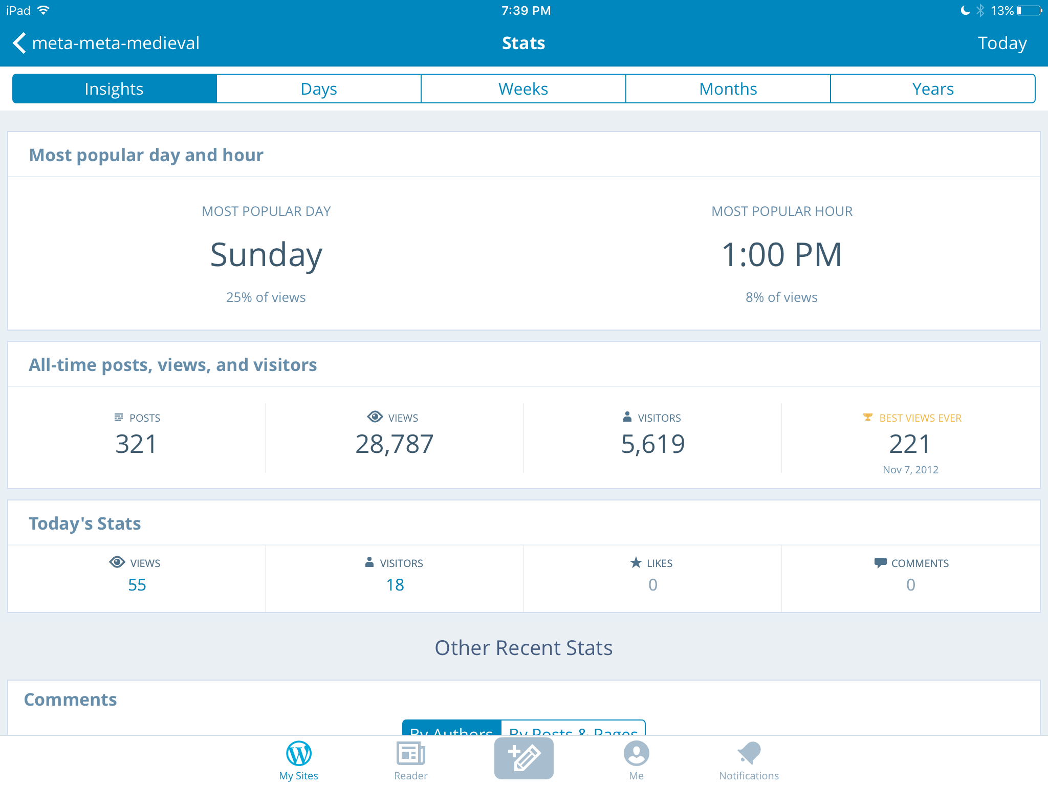Tap the star icon for Likes
1048x786 pixels.
636,563
